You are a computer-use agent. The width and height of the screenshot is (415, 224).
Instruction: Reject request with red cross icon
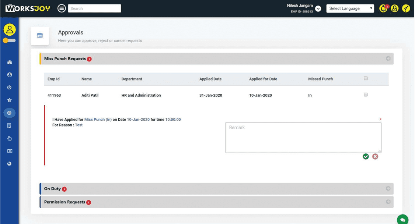375,157
